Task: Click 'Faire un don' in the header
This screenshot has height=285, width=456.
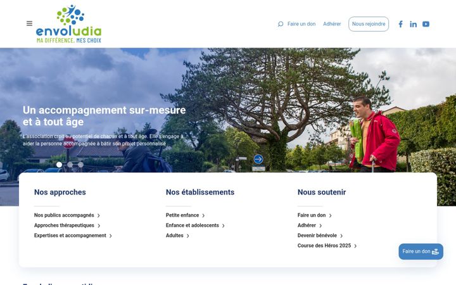Action: pyautogui.click(x=301, y=24)
